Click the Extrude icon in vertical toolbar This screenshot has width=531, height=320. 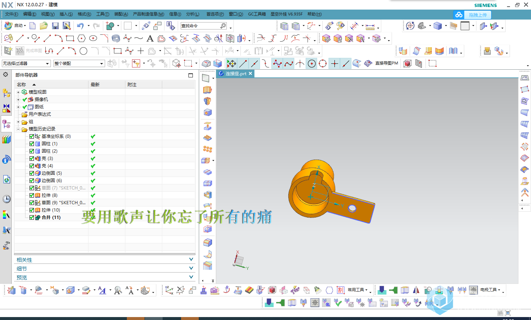click(208, 90)
